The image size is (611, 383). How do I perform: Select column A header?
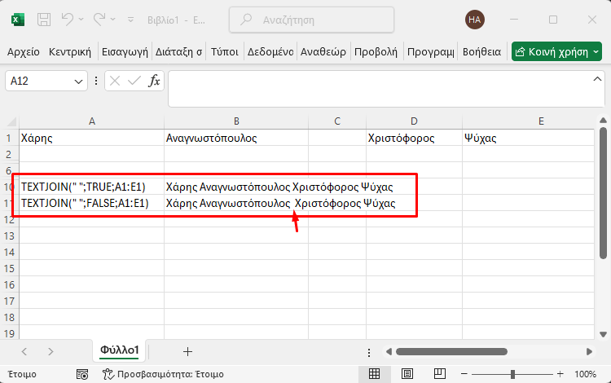coord(91,121)
